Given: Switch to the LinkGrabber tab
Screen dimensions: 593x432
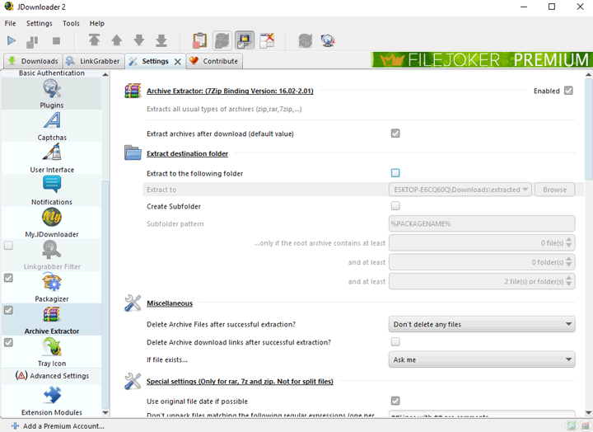Looking at the screenshot, I should pyautogui.click(x=94, y=61).
